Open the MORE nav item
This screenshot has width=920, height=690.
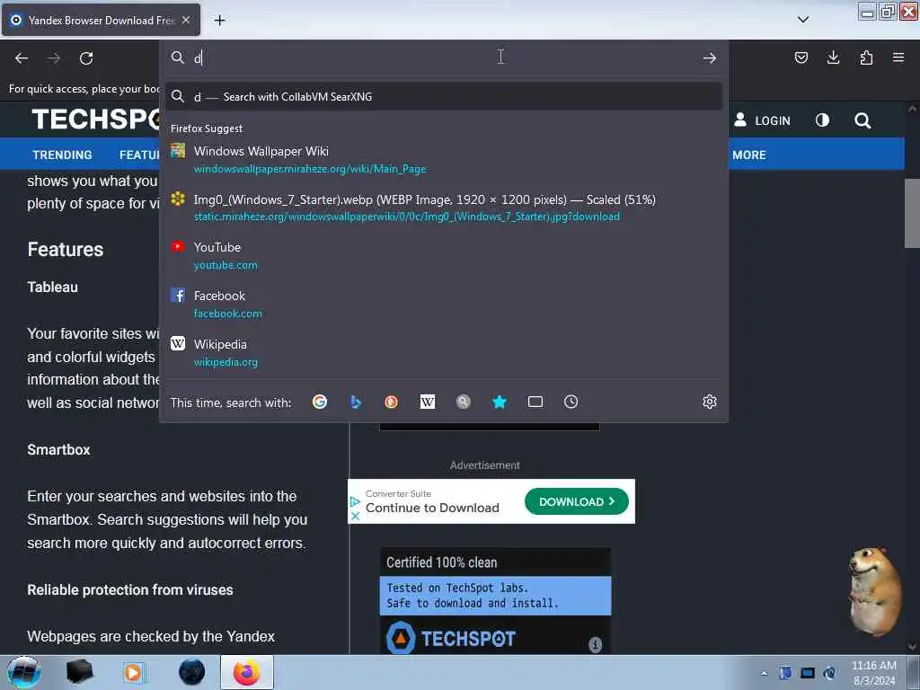click(749, 155)
